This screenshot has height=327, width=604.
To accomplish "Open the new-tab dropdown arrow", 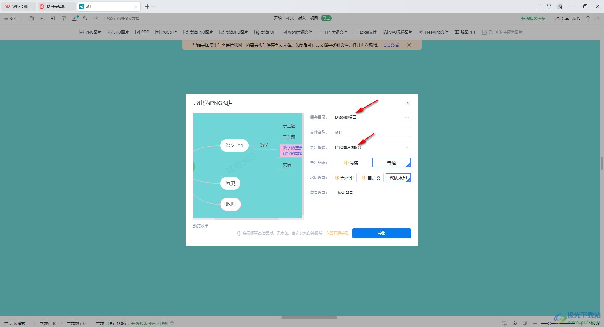I will [154, 7].
